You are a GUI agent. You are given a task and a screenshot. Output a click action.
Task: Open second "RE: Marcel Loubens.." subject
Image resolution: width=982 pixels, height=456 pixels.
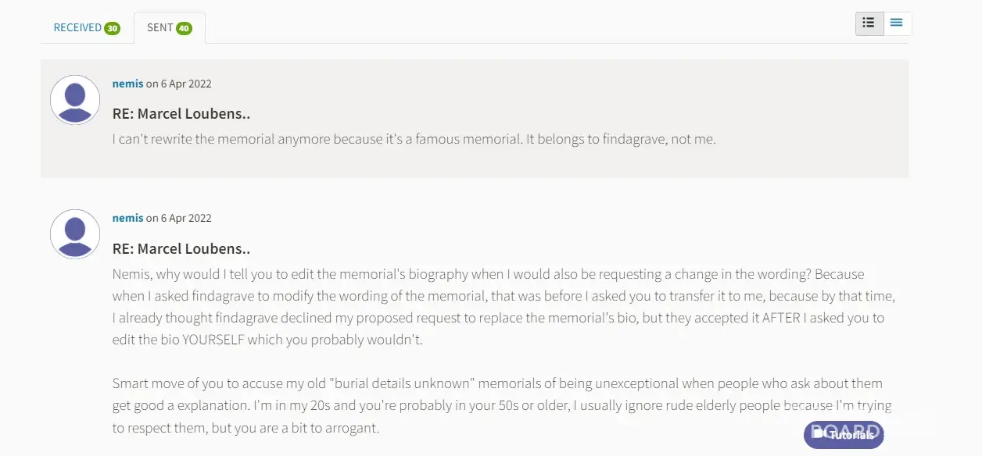click(181, 249)
